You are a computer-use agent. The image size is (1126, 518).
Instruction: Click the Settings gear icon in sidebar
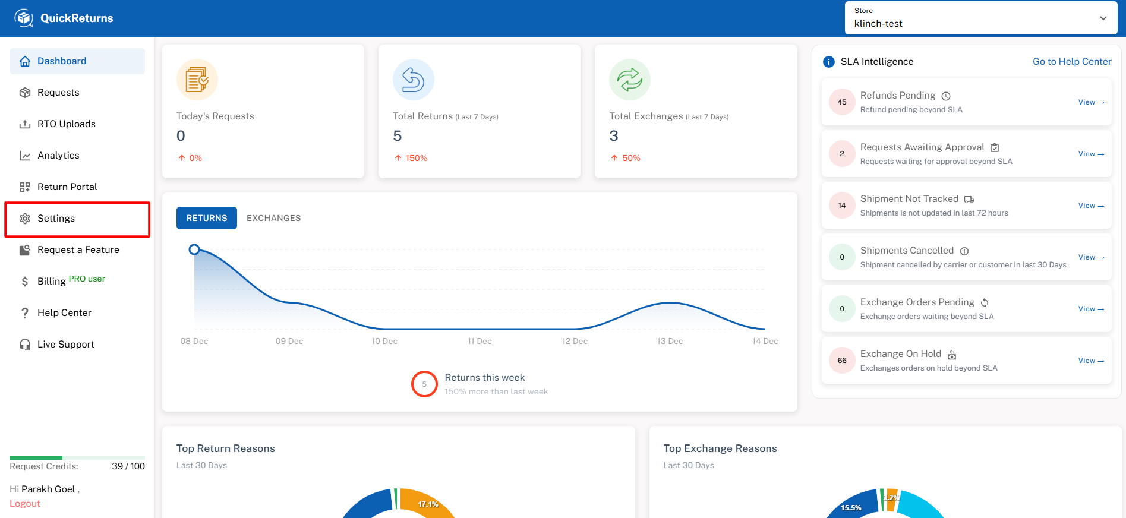click(x=25, y=219)
